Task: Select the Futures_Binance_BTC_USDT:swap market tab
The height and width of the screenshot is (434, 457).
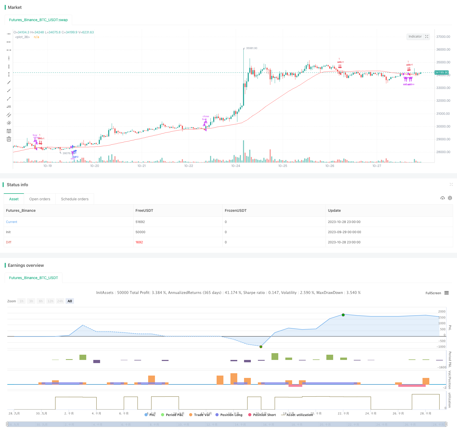Action: pos(38,20)
